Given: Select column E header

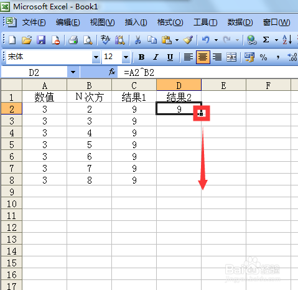Looking at the screenshot, I should point(223,85).
